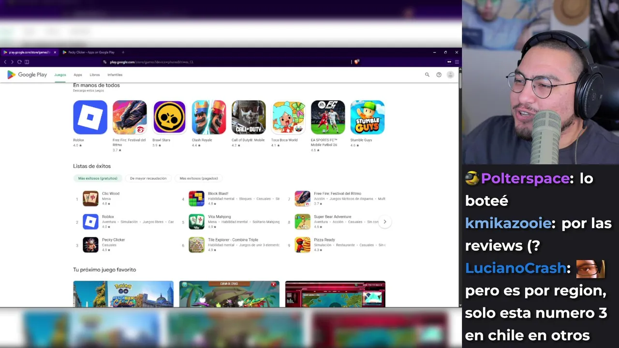Click the Super Bear Adventure icon

[x=302, y=222]
